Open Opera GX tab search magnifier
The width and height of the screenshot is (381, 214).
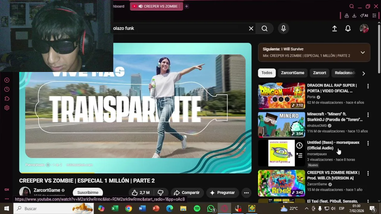[352, 6]
